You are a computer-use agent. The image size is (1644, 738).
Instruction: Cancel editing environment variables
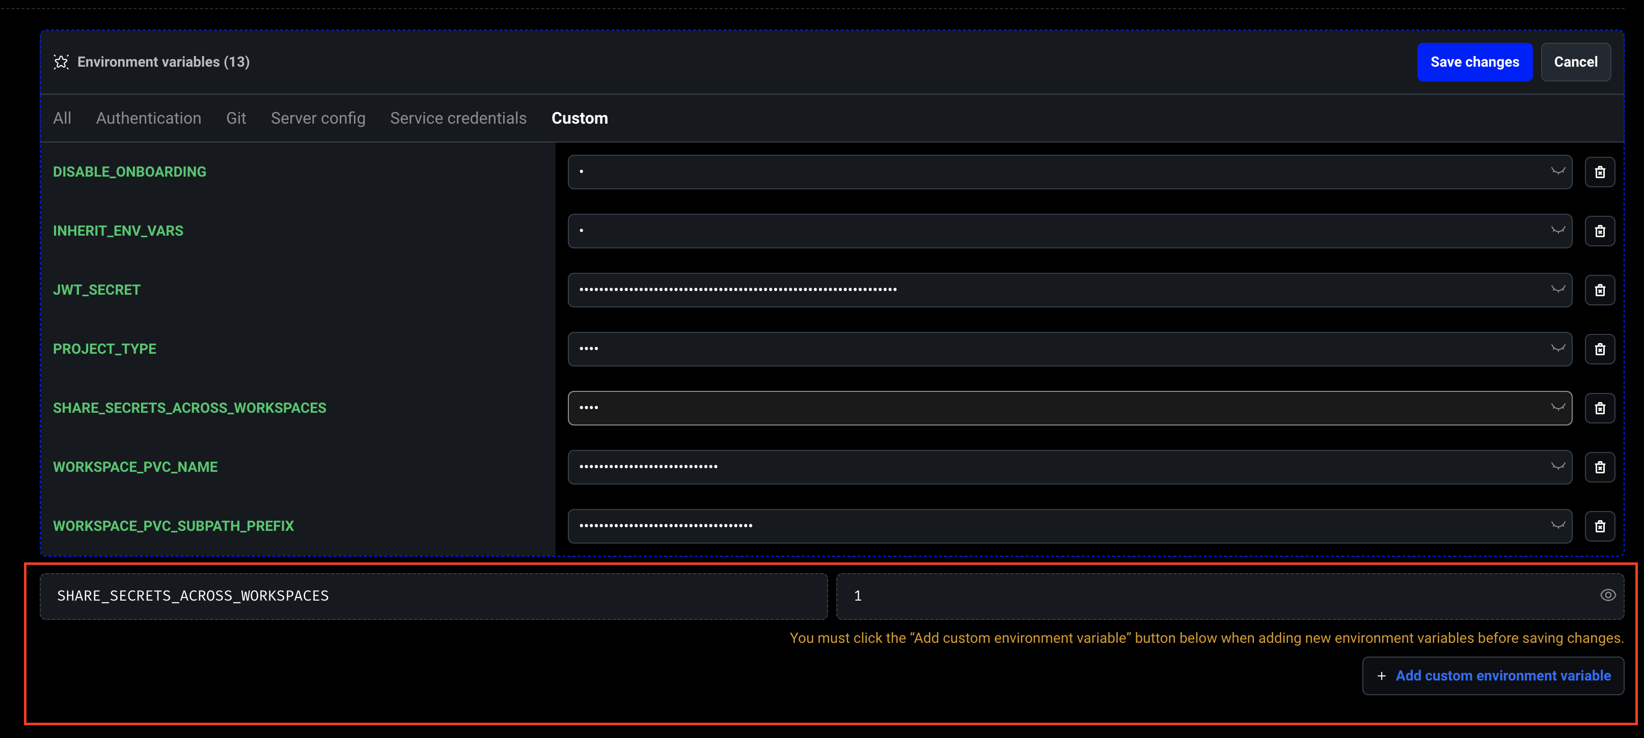(x=1575, y=62)
